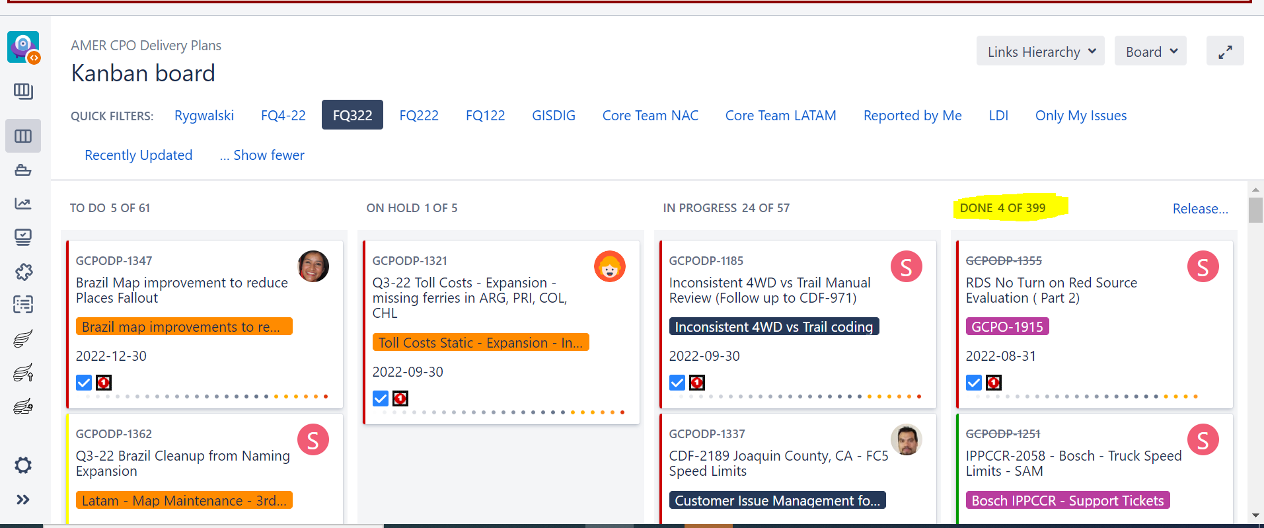Click the Latam - Map Maintenance epic label
1264x528 pixels.
pos(184,501)
